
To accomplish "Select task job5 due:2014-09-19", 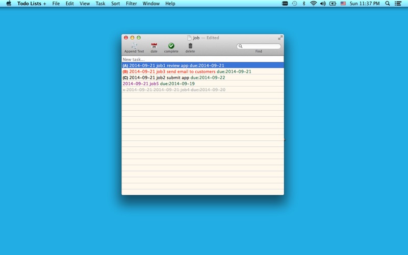I will 202,84.
